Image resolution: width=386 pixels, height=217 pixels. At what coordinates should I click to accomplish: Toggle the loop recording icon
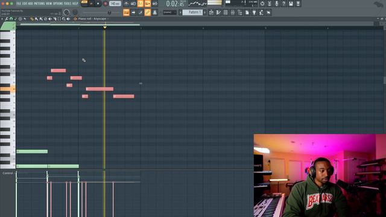click(154, 4)
